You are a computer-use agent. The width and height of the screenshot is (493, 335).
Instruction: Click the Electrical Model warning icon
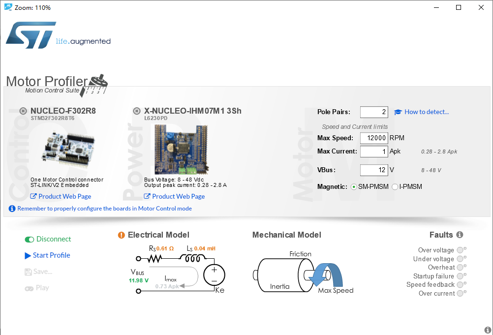122,235
